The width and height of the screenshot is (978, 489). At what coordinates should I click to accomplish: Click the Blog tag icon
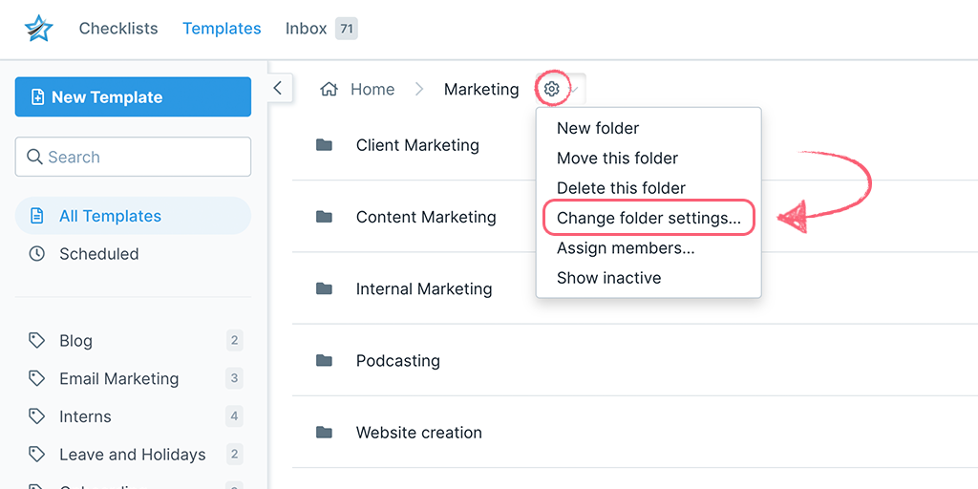coord(37,341)
